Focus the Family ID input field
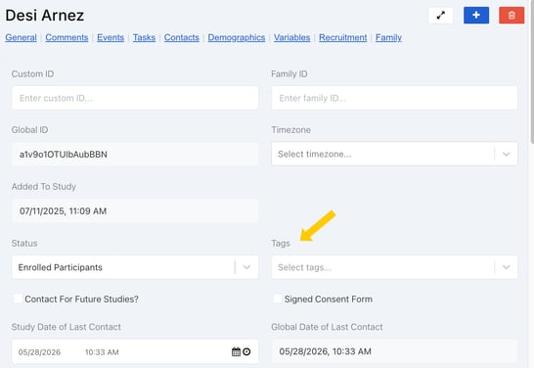 [x=394, y=98]
